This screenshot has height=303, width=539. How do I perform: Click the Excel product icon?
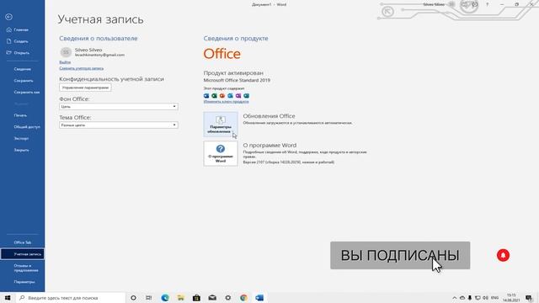(214, 95)
